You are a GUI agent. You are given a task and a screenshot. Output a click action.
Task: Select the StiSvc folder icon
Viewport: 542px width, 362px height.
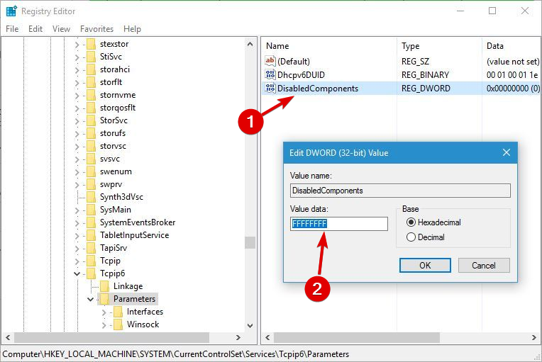click(x=91, y=57)
